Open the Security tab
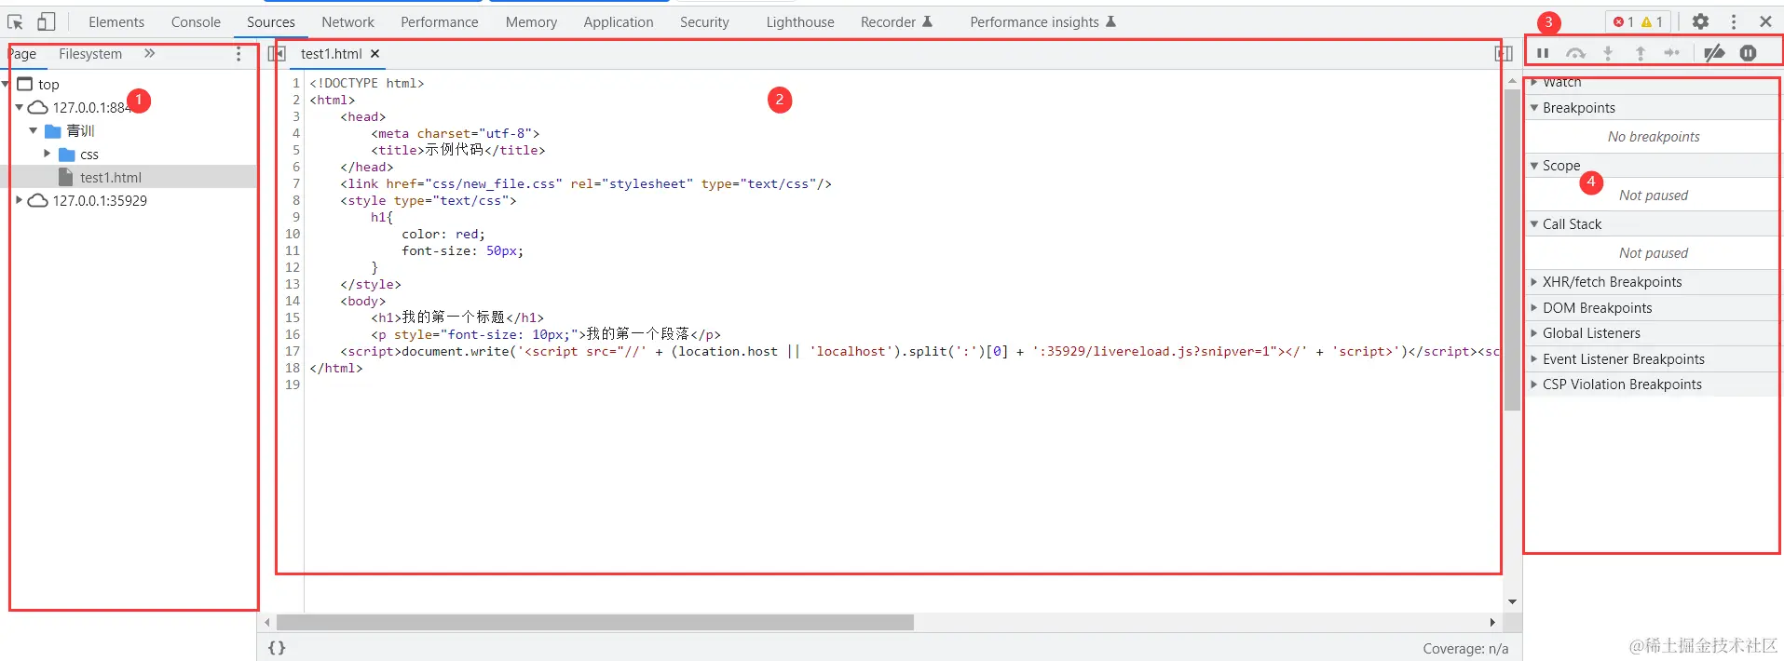Image resolution: width=1784 pixels, height=661 pixels. (x=704, y=22)
